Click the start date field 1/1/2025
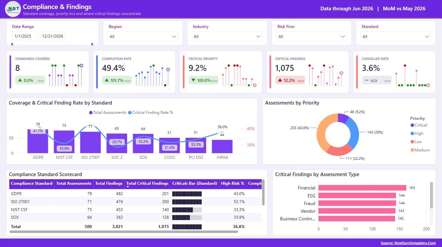This screenshot has height=247, width=442. (25, 36)
